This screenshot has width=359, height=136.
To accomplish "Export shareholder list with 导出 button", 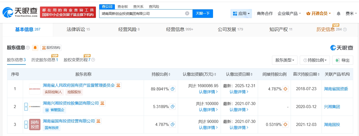I will 343,60.
